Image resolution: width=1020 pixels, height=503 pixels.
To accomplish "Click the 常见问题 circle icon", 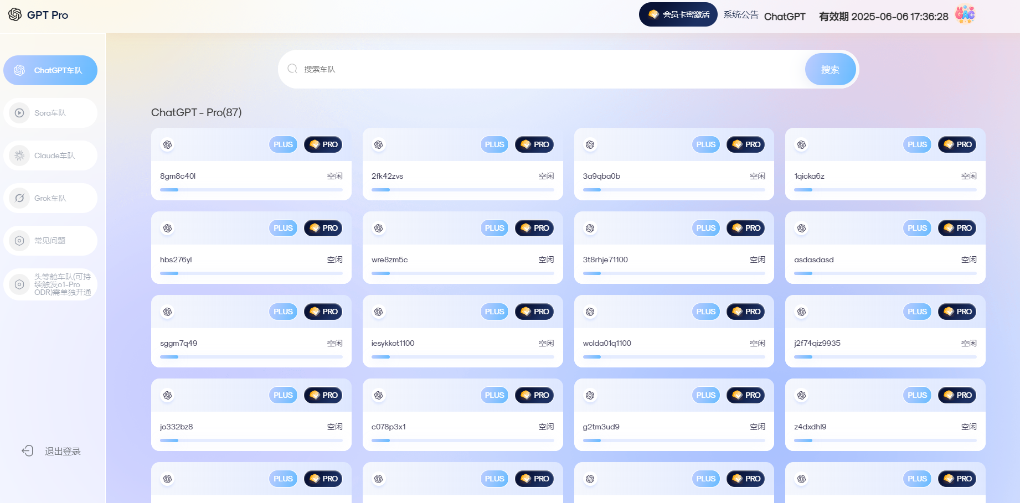I will pos(19,241).
